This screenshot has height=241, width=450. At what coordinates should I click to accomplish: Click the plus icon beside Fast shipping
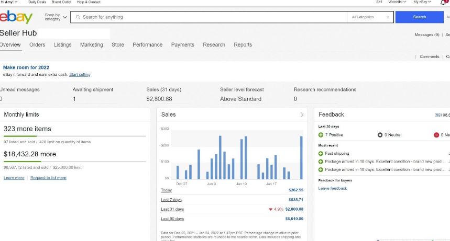[321, 154]
